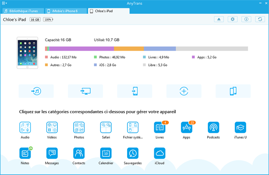Image resolution: width=269 pixels, height=175 pixels.
Task: Refresh the device with the refresh icon
Action: pos(260,19)
